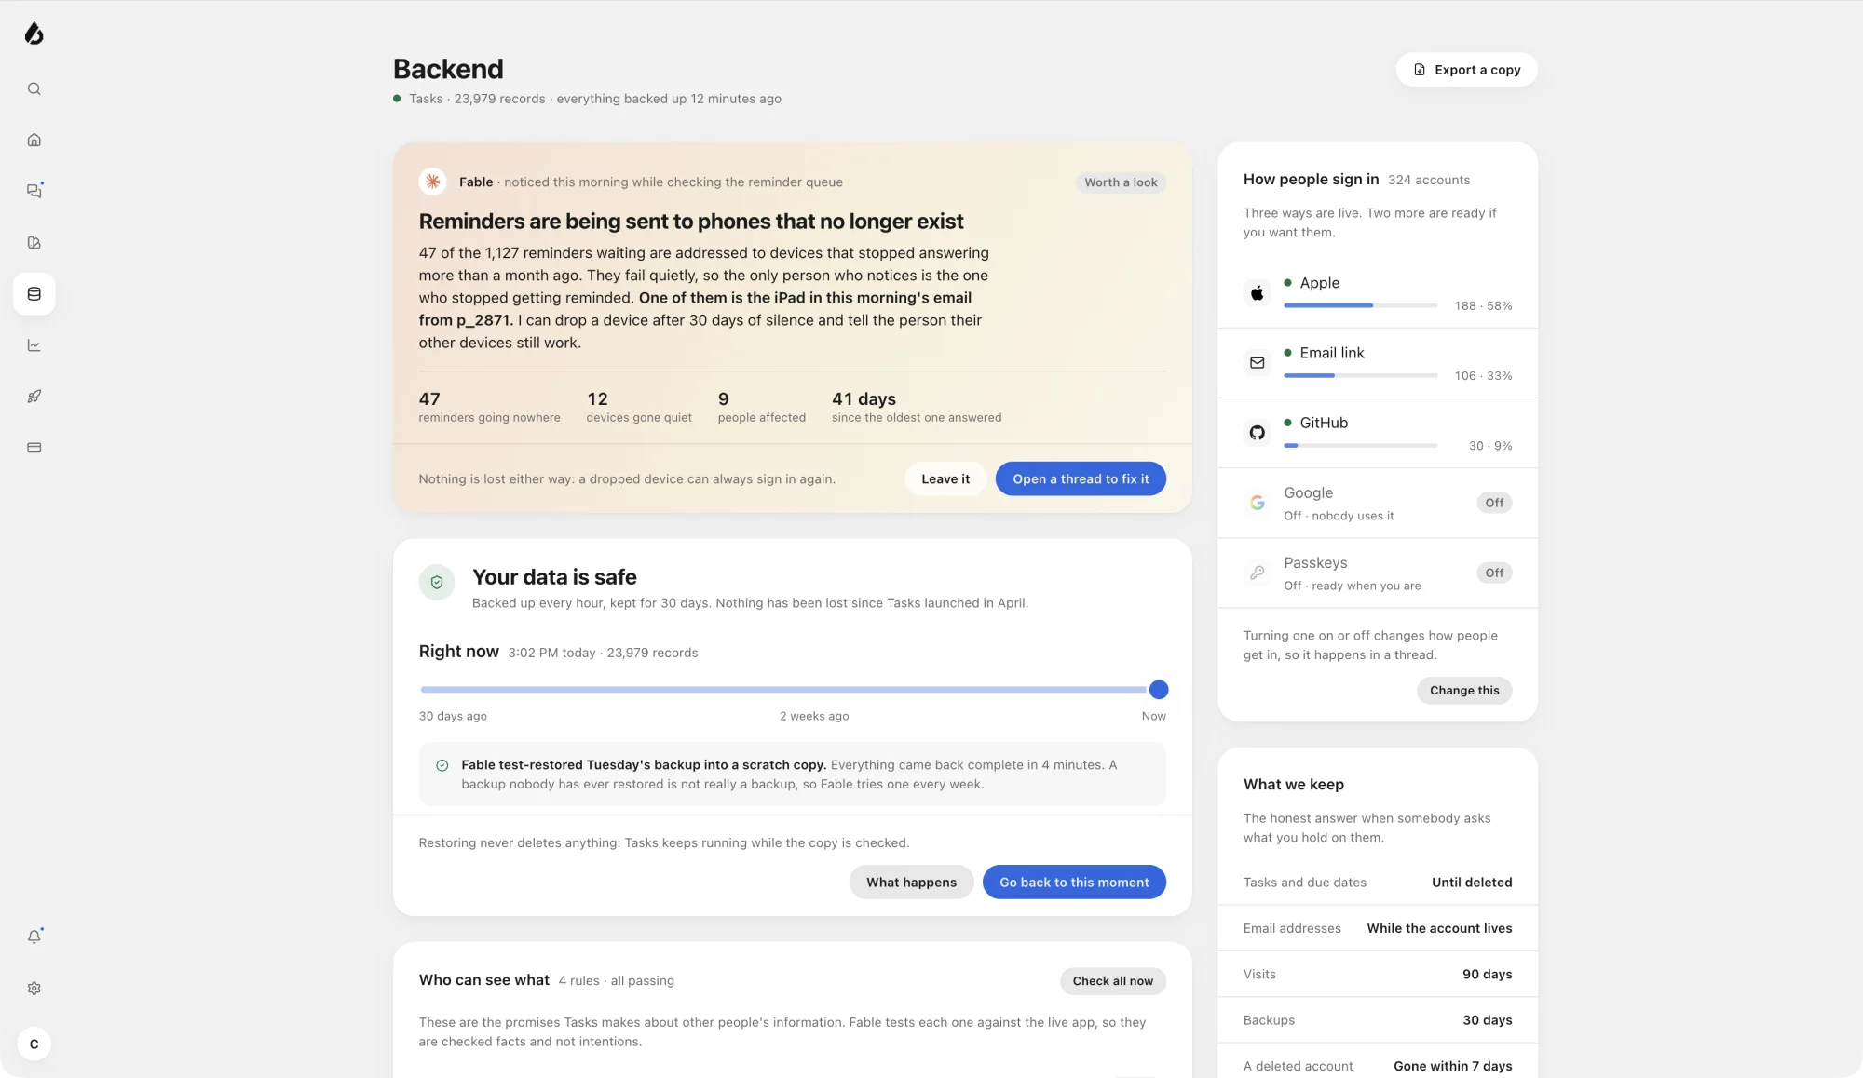The height and width of the screenshot is (1078, 1863).
Task: Open the rocket launch sidebar icon
Action: pyautogui.click(x=34, y=397)
